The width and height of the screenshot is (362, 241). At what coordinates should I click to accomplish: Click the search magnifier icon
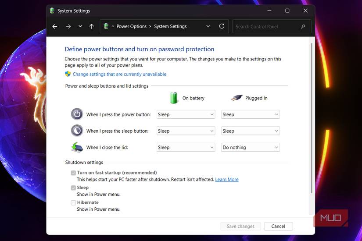click(303, 27)
